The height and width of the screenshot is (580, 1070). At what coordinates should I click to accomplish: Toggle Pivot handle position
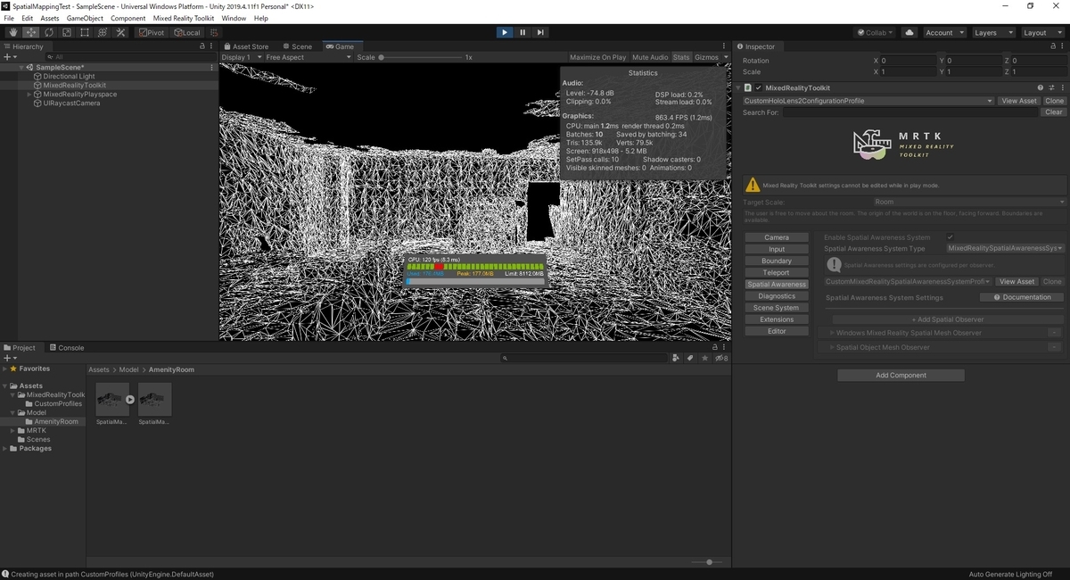(152, 32)
